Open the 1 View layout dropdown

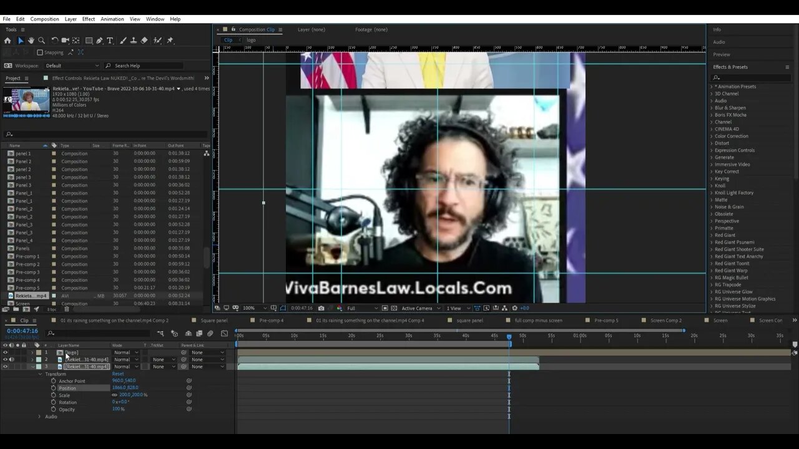coord(458,308)
